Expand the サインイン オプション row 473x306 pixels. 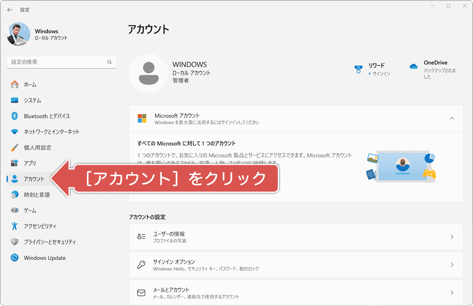(x=451, y=265)
